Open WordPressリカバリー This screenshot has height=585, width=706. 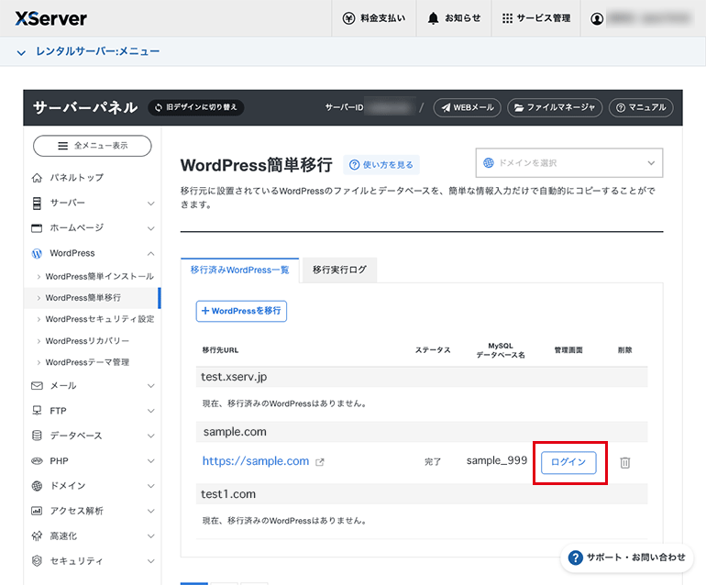click(x=87, y=341)
